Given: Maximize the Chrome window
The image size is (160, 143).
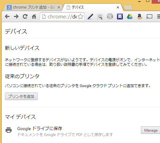Looking at the screenshot, I should 148,1.
